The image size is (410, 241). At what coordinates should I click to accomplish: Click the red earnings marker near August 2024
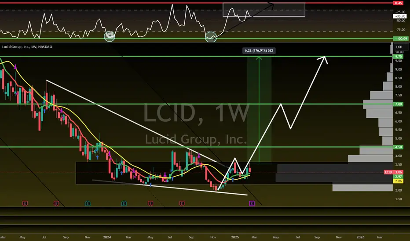click(182, 203)
